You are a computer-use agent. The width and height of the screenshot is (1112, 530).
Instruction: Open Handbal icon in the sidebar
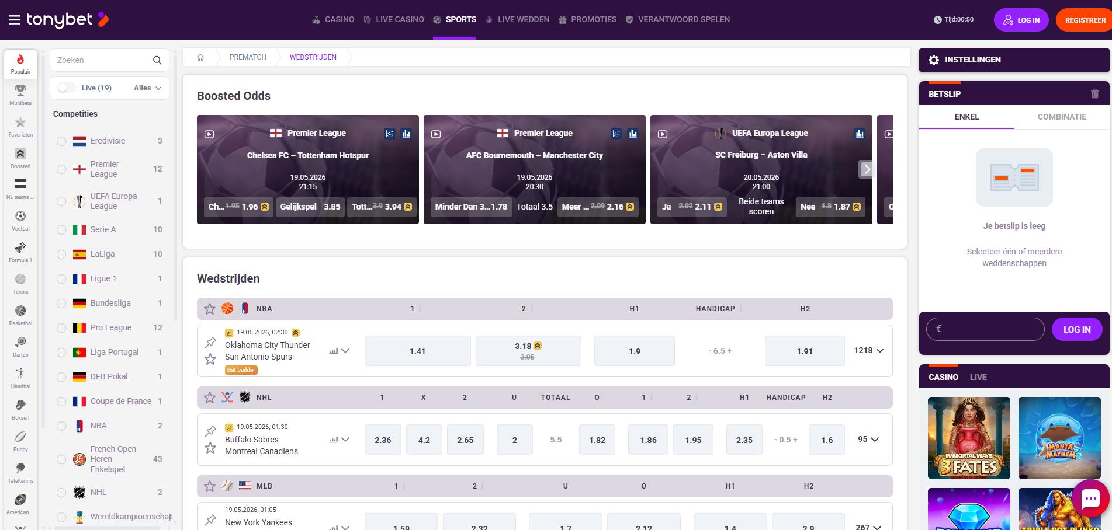(x=20, y=374)
